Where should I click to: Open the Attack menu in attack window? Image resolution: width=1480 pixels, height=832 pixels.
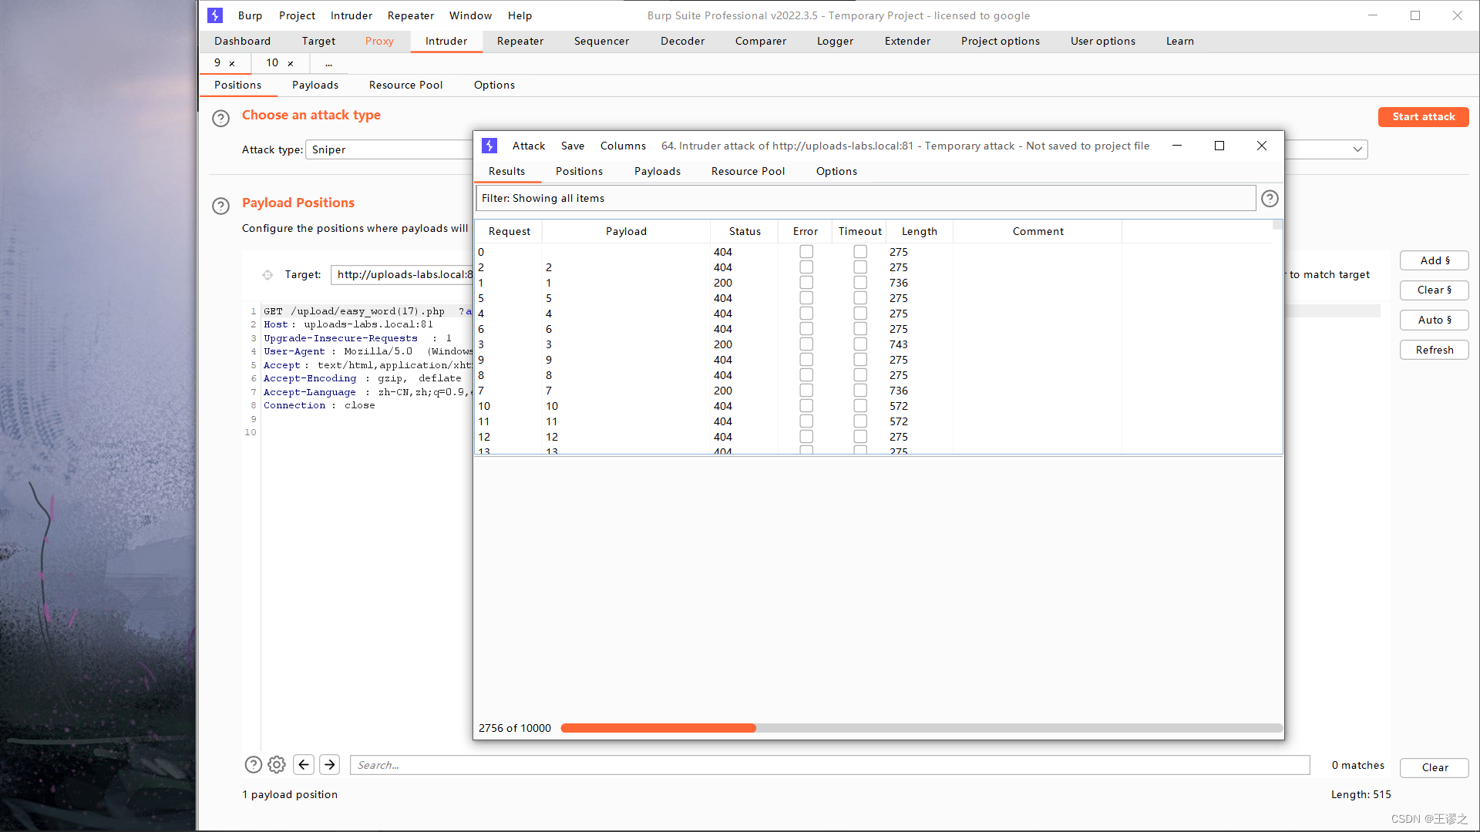click(x=529, y=146)
